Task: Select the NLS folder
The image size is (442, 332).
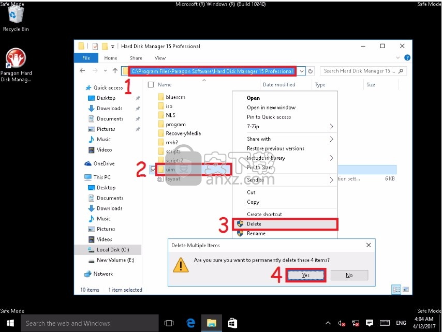Action: point(170,115)
